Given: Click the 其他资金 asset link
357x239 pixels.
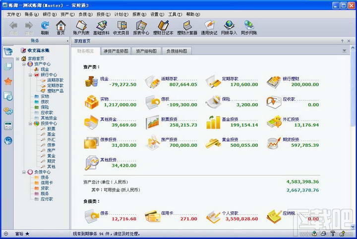Looking at the screenshot, I should [x=109, y=119].
